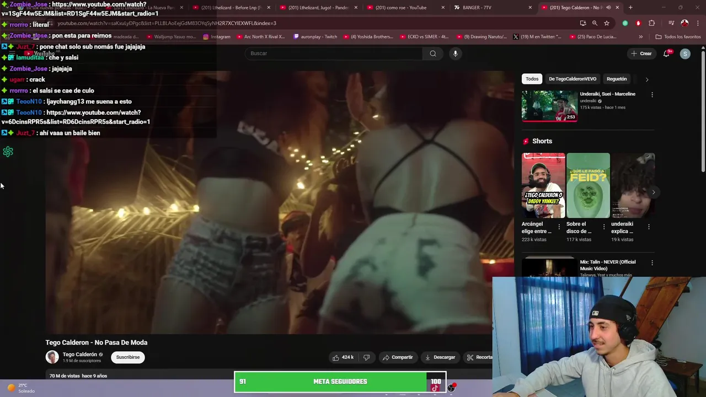Click the red hand blocker extension icon

(x=638, y=23)
